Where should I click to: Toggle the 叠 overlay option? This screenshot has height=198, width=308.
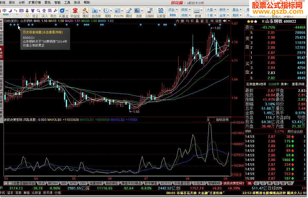[197, 21]
